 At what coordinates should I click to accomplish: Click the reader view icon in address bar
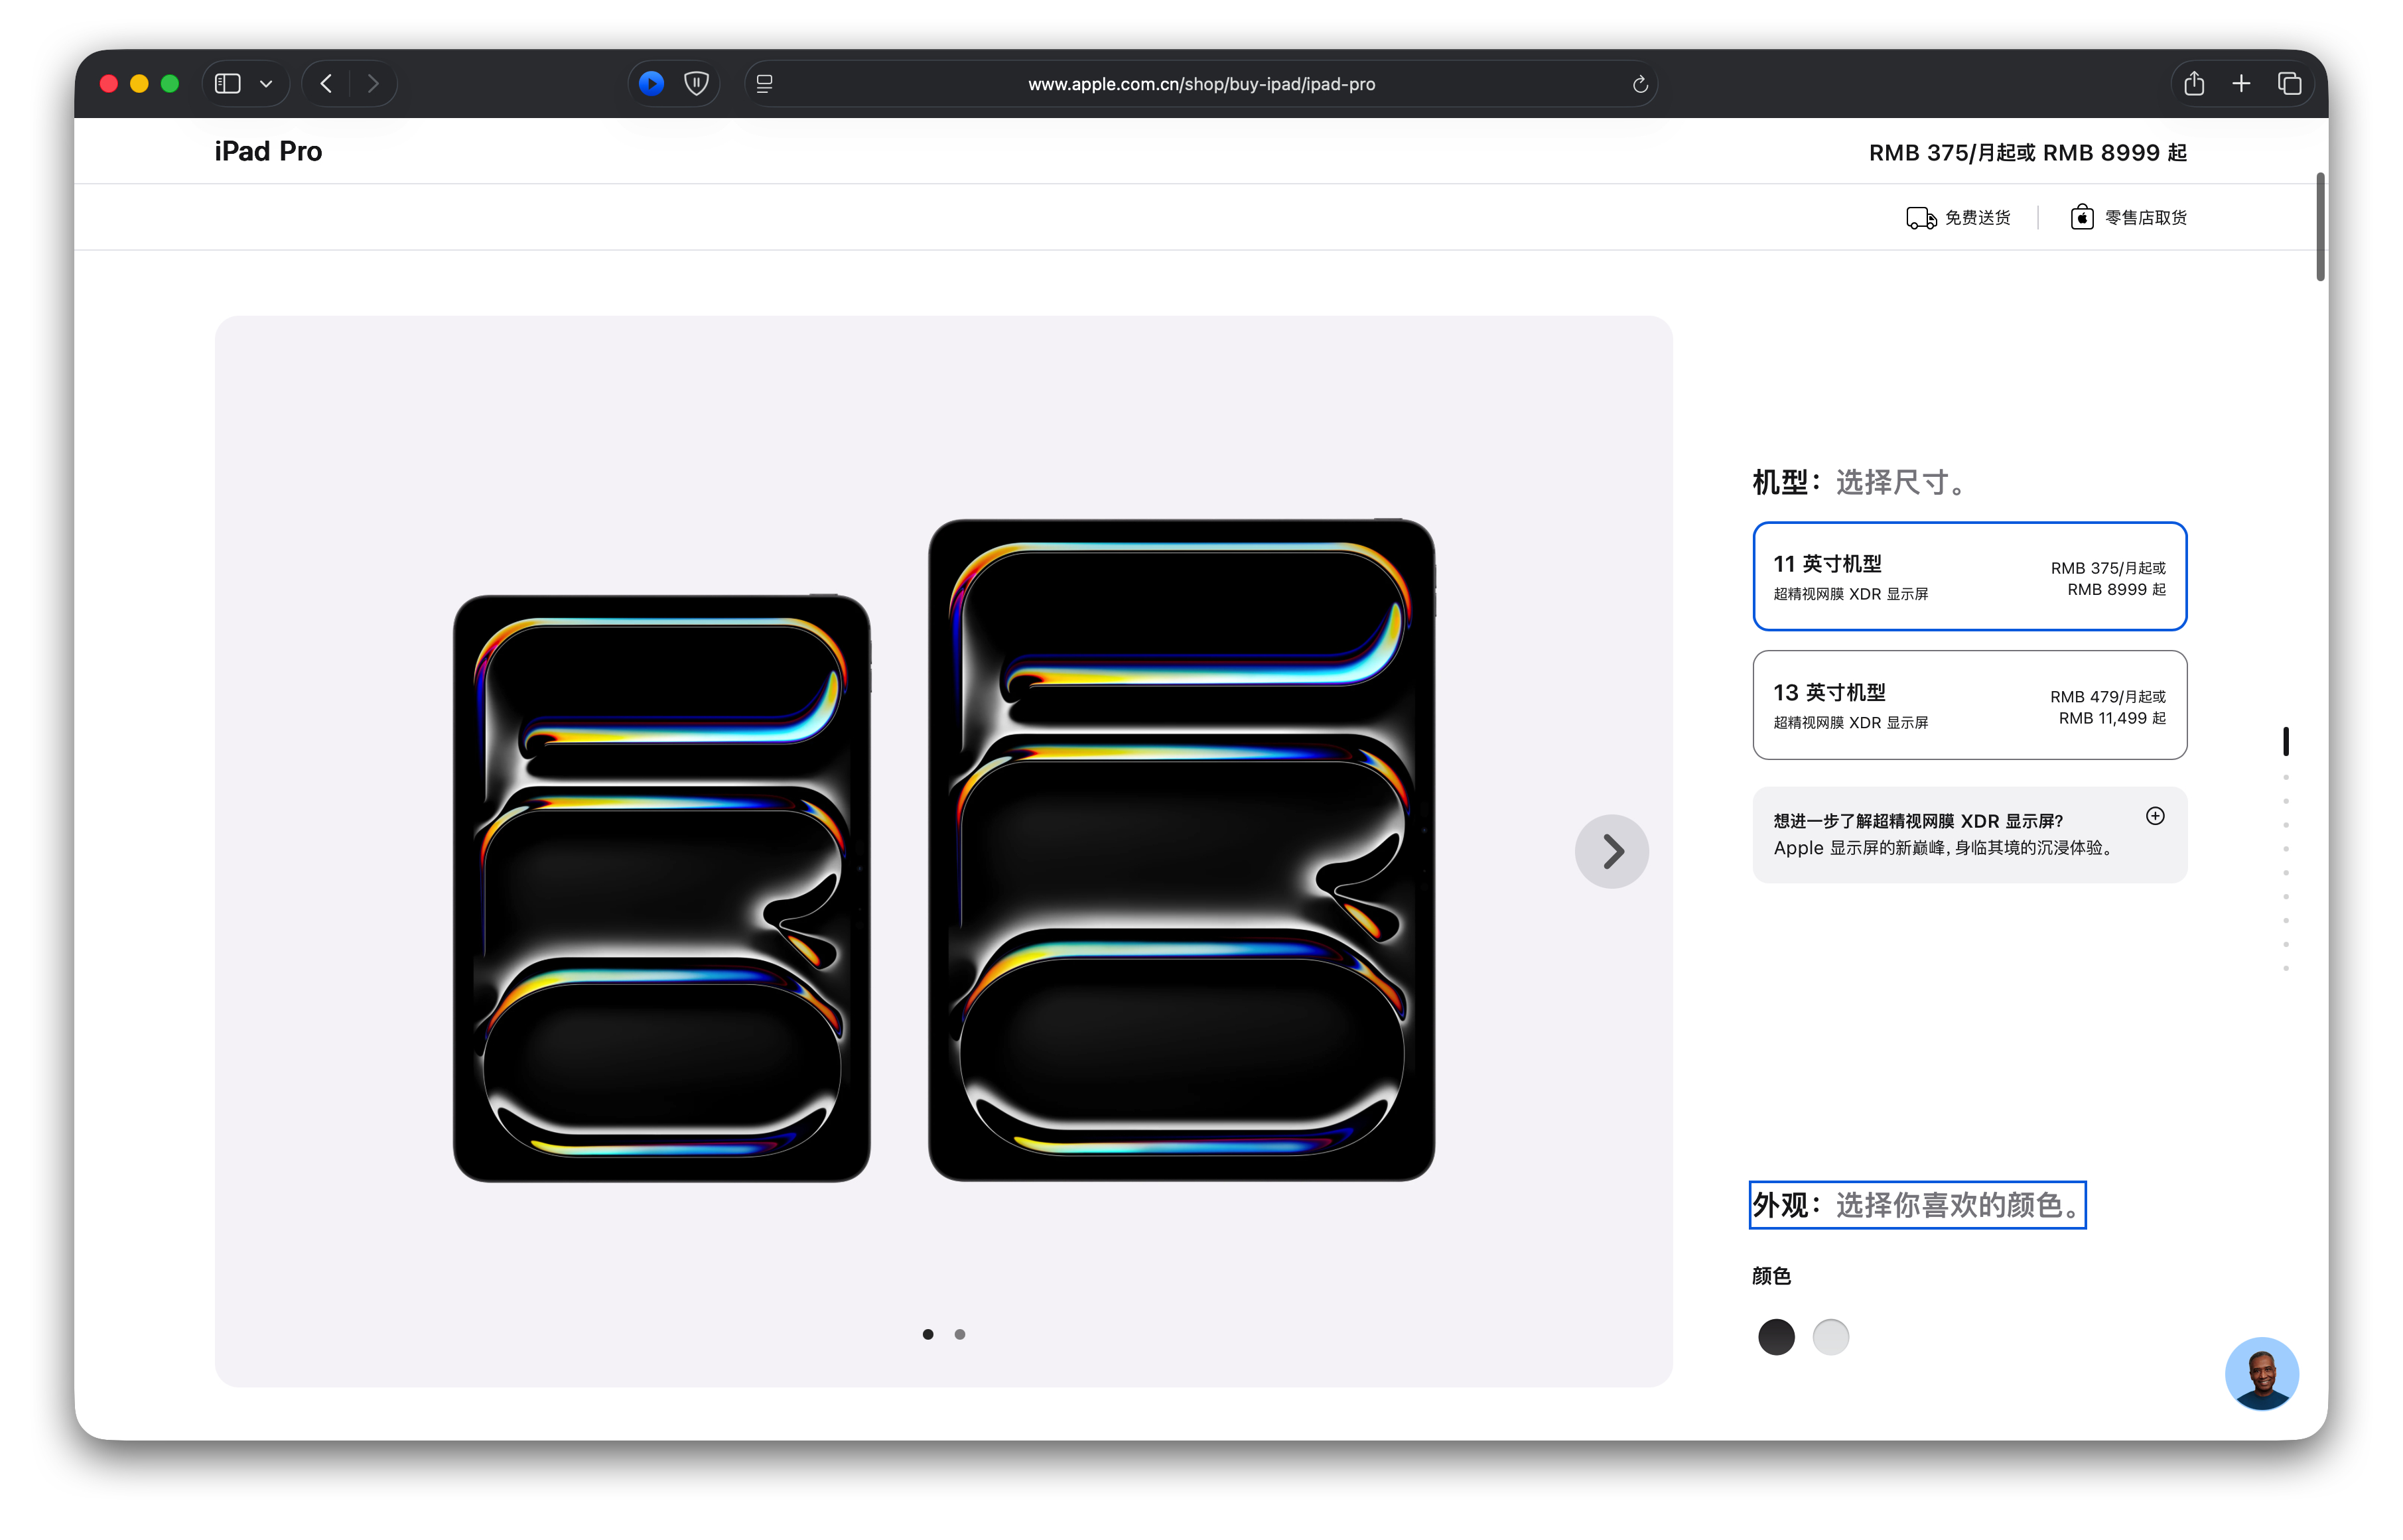click(764, 84)
